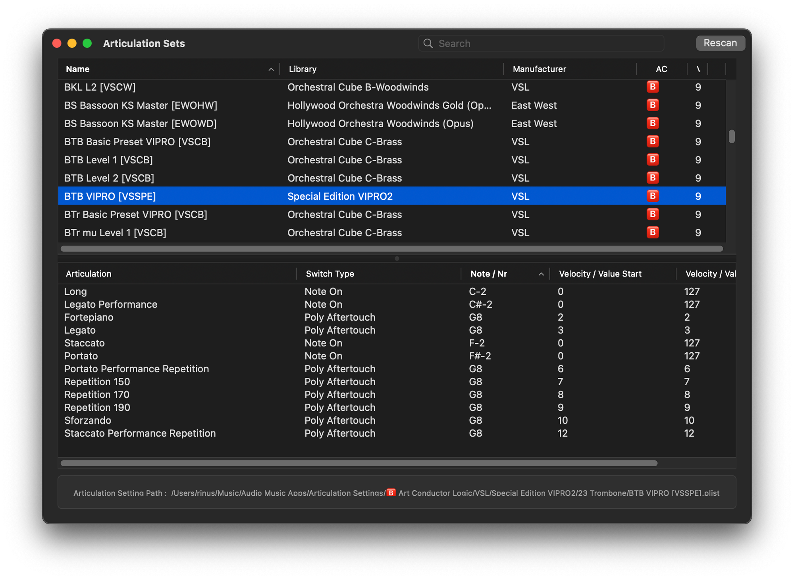The image size is (794, 580).
Task: Click the B icon in BS Bassoon EWOHW row
Action: pos(652,105)
